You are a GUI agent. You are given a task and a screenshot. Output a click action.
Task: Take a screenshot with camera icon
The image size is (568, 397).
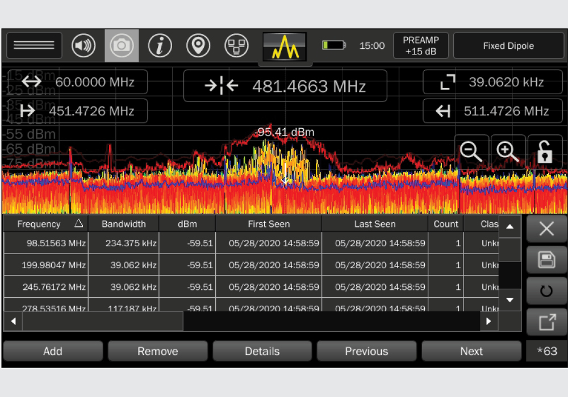(122, 45)
